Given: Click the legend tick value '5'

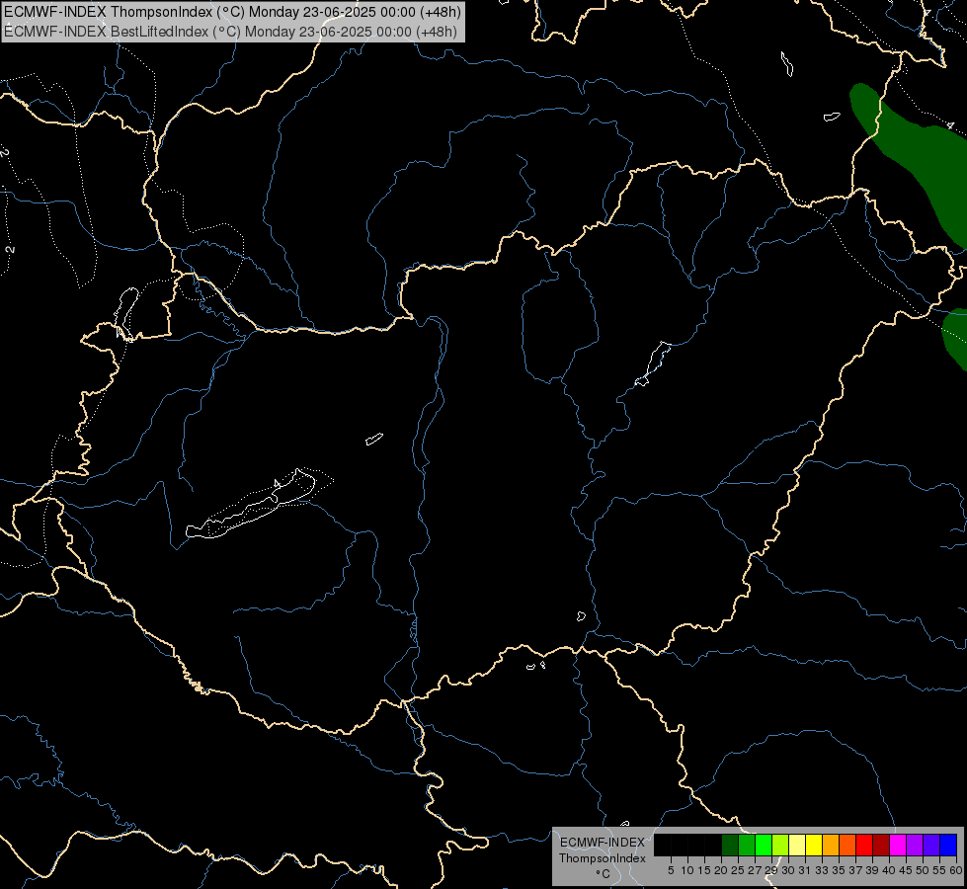Looking at the screenshot, I should (x=671, y=870).
